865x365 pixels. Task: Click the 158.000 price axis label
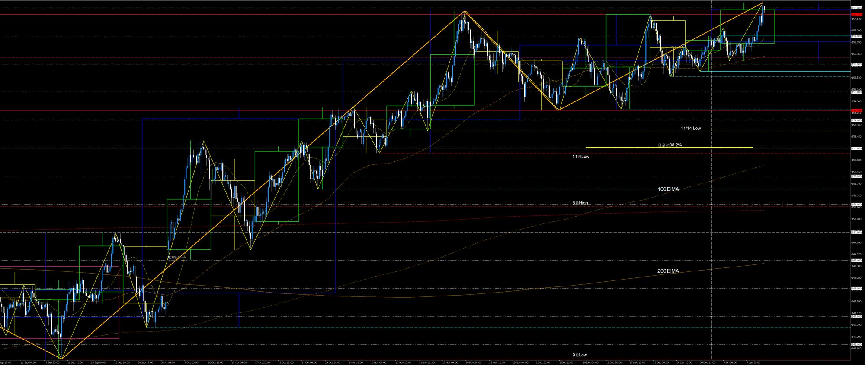(856, 8)
